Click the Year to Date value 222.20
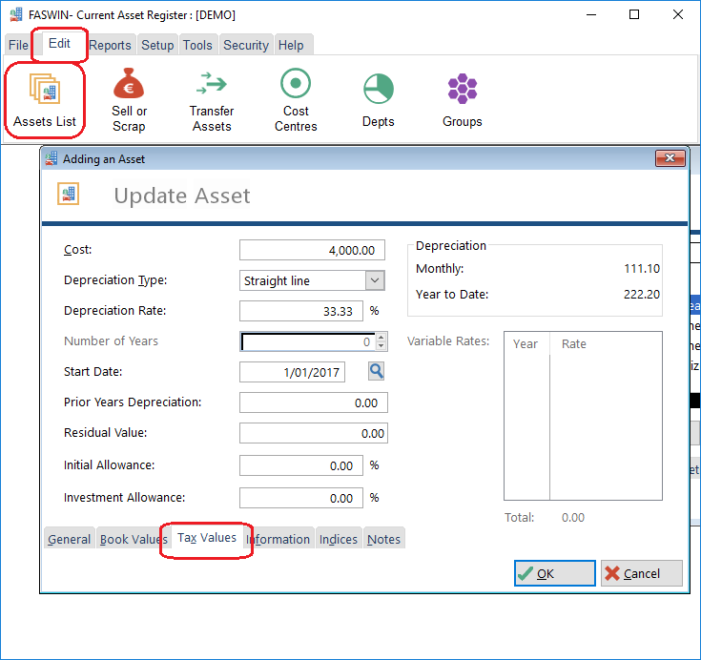 (x=642, y=294)
